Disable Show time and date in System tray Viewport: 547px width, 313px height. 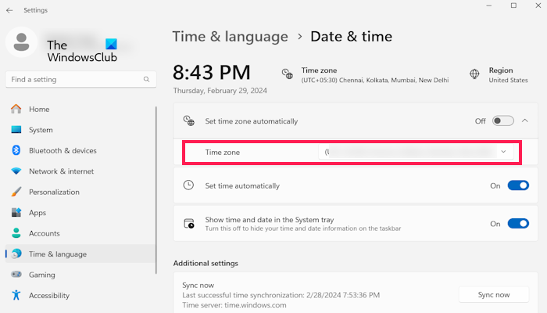click(x=518, y=224)
